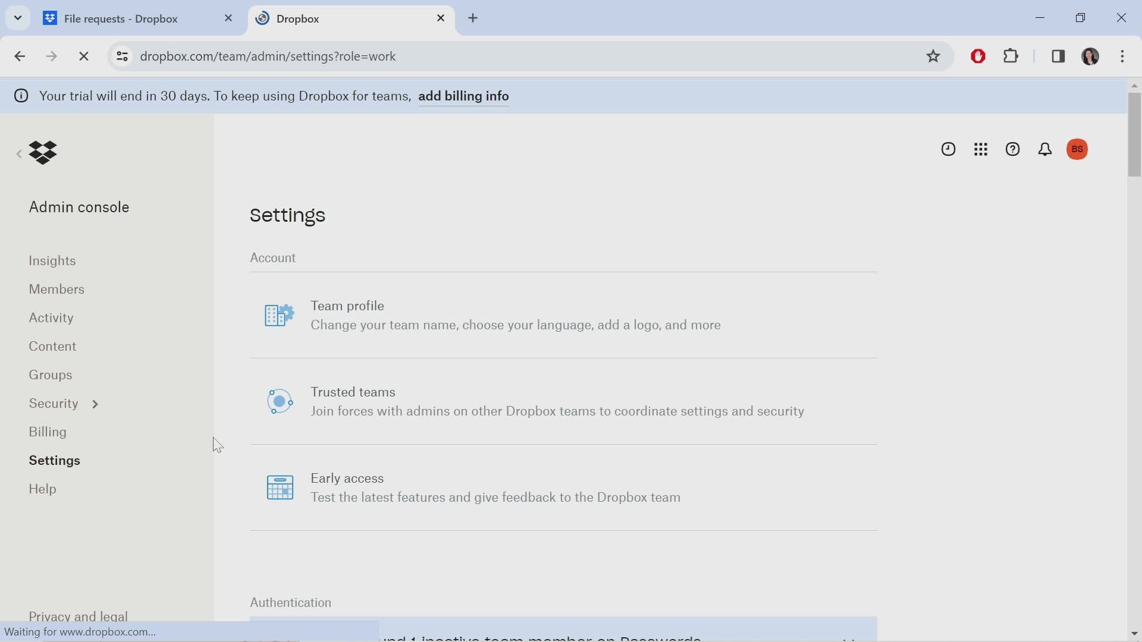Collapse the sidebar using the left chevron
Image resolution: width=1142 pixels, height=642 pixels.
coord(19,154)
